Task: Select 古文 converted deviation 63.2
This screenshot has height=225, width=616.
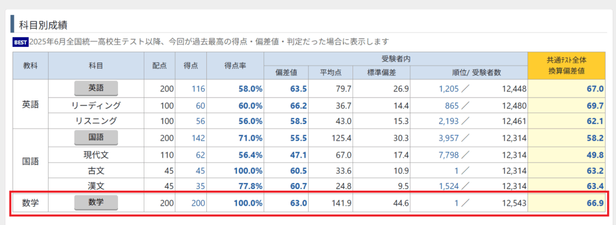Action: (595, 171)
